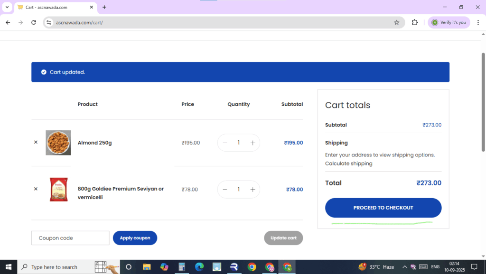
Task: Remove Almond 250g from cart
Action: coord(36,142)
